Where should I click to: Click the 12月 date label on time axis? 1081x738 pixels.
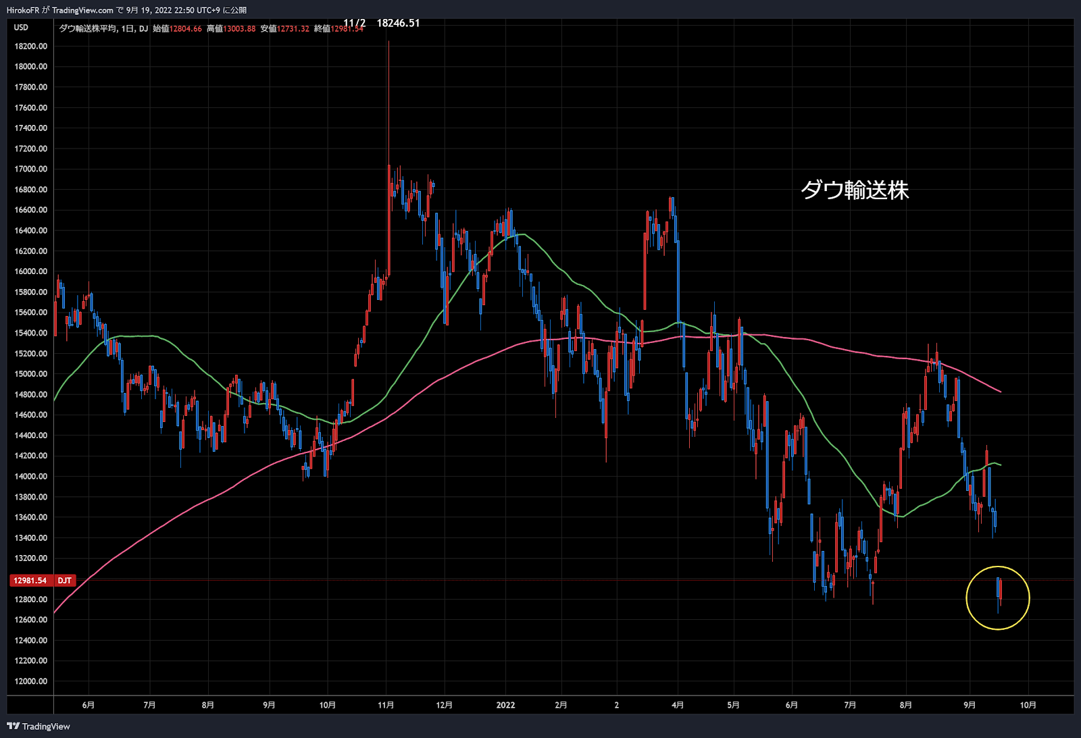point(444,705)
